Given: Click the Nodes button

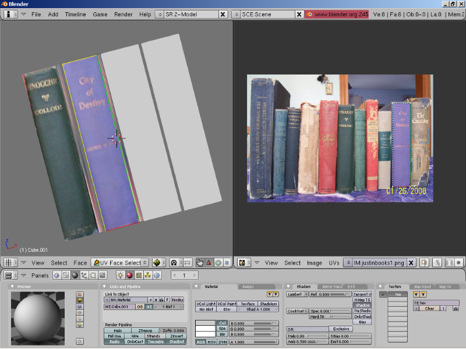Looking at the screenshot, I should pos(178,300).
